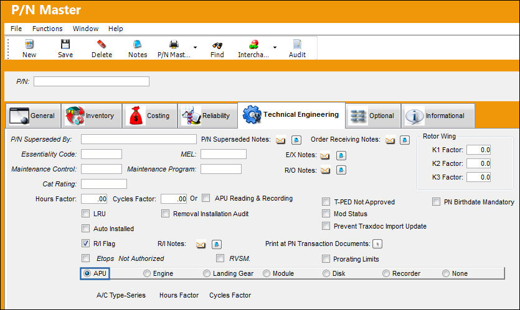The height and width of the screenshot is (310, 520).
Task: Click the Maintenance Control field
Action: tap(102, 169)
